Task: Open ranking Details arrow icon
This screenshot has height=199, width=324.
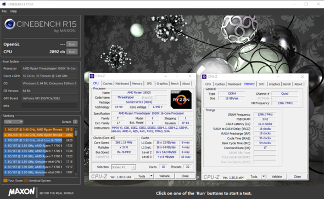Action: (x=75, y=122)
